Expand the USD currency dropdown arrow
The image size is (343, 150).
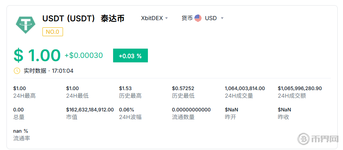point(222,18)
